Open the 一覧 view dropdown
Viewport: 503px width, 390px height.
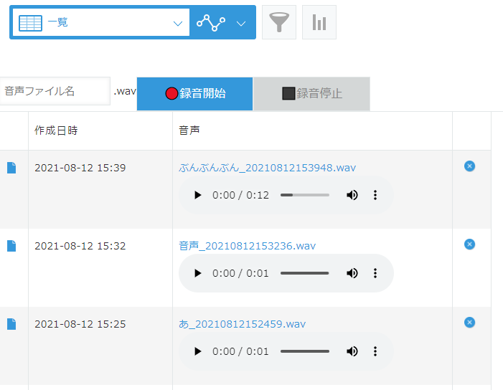pos(101,22)
